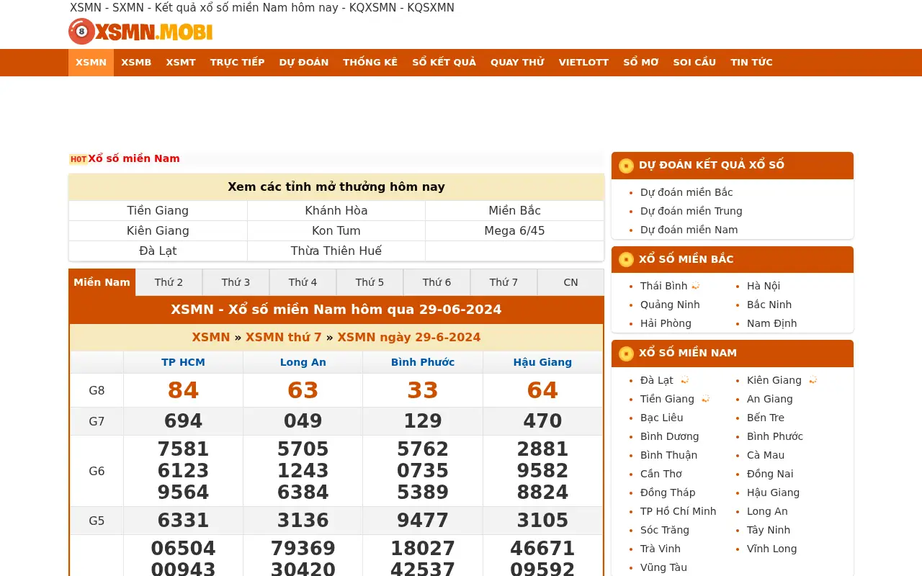
Task: Click the live spinner icon next to Đà Lạt sidebar link
Action: point(684,380)
